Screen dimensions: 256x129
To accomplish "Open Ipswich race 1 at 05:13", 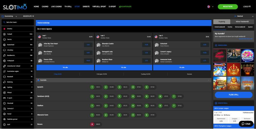I will [96, 87].
